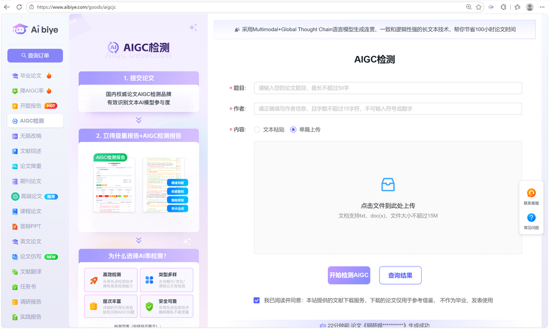The width and height of the screenshot is (549, 329).
Task: Select the 文本粘贴 radio option
Action: (x=257, y=130)
